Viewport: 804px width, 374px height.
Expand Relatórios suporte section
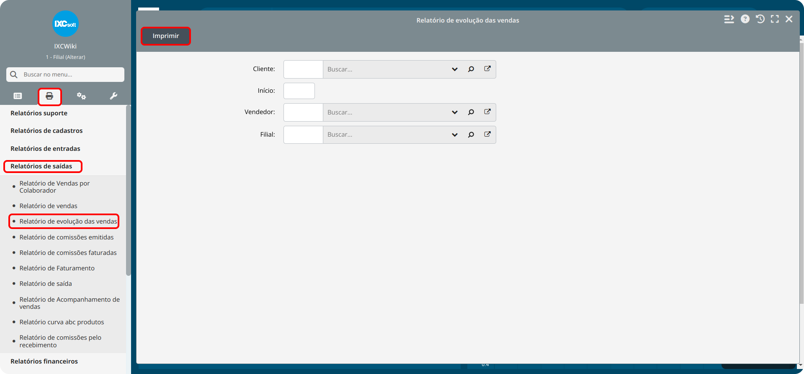click(39, 113)
